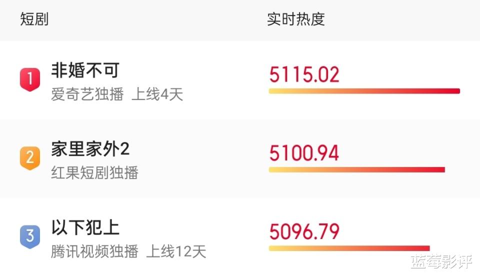Click the 5100.94 heat value
The width and height of the screenshot is (480, 279).
click(x=304, y=153)
